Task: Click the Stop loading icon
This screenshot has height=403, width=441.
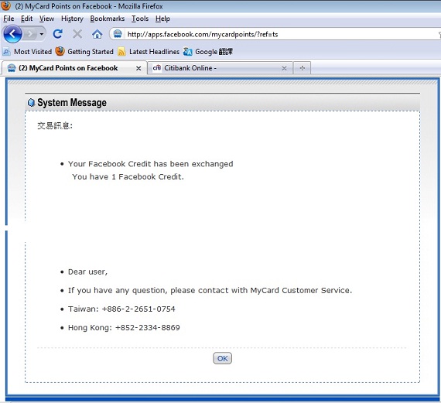Action: [77, 34]
